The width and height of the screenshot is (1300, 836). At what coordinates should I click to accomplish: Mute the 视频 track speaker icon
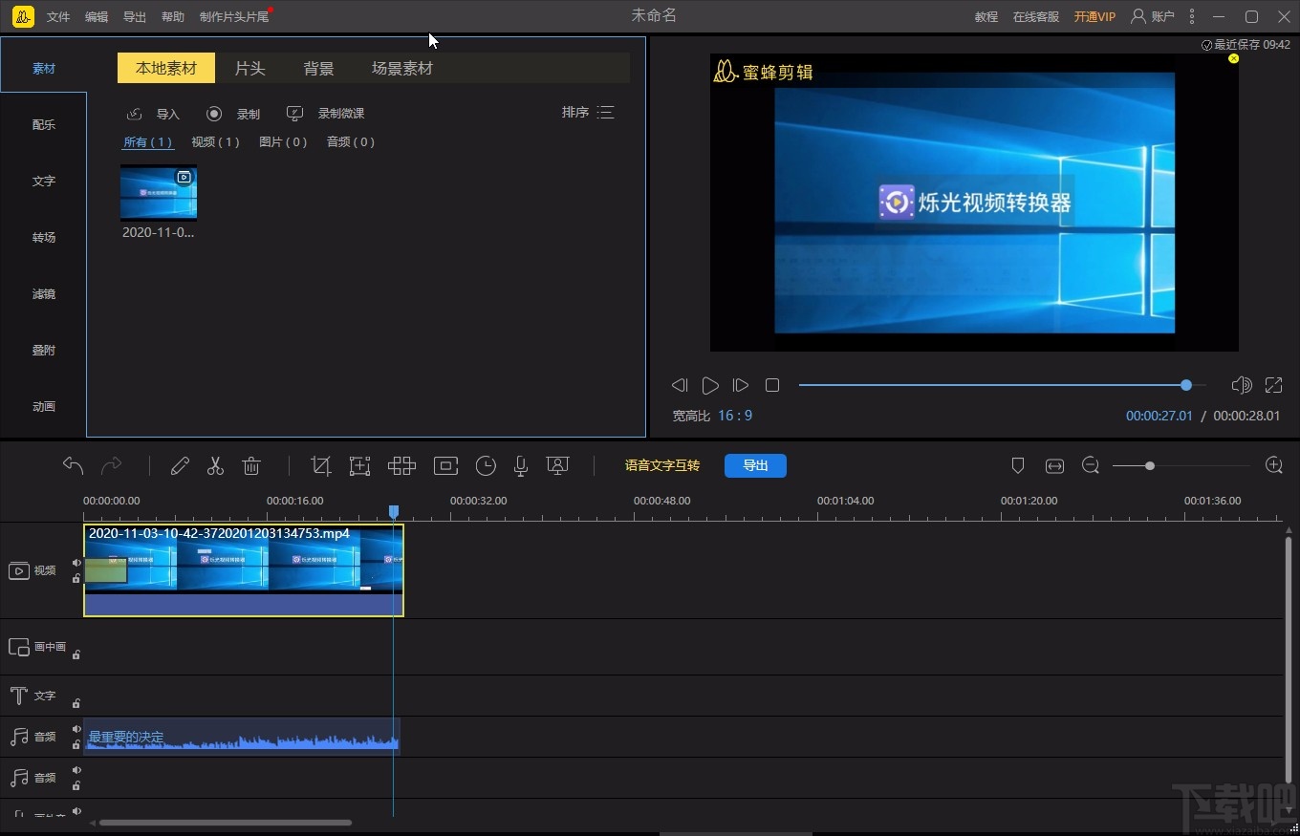coord(76,563)
